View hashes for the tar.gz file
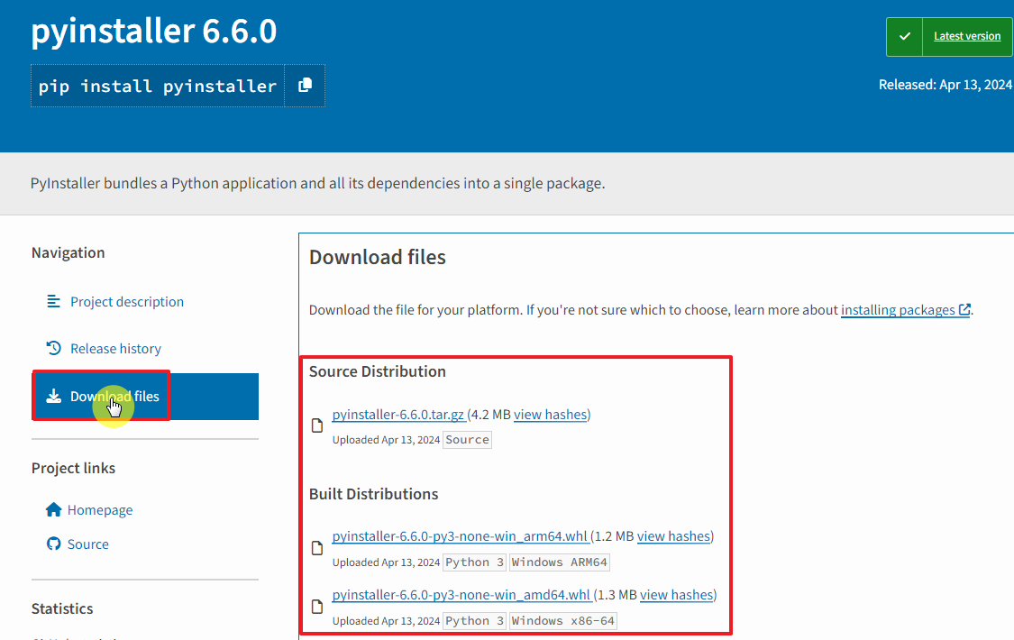The height and width of the screenshot is (640, 1014). 551,415
